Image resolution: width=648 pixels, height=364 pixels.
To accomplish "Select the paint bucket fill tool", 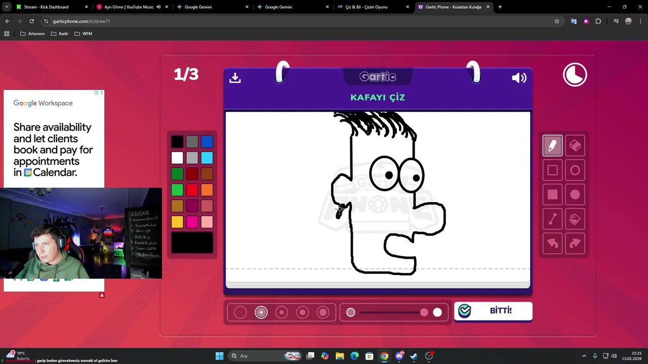I will point(575,219).
